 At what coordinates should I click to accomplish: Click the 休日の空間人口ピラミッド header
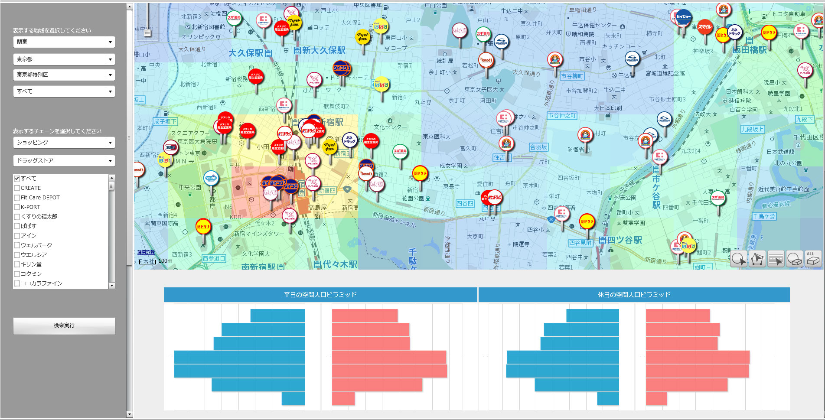point(634,295)
